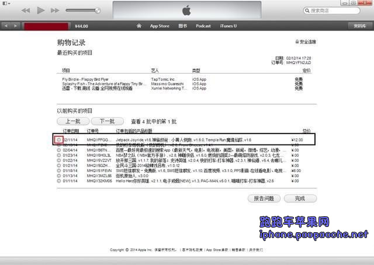Click the artist name Massimo Guareschi
374x265 pixels.
(x=167, y=84)
